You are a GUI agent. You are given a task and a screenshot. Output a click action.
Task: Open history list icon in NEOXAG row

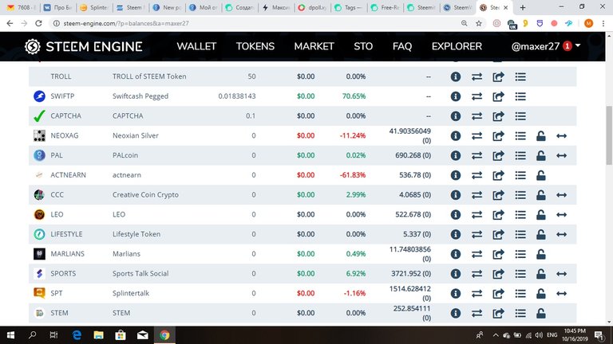520,135
